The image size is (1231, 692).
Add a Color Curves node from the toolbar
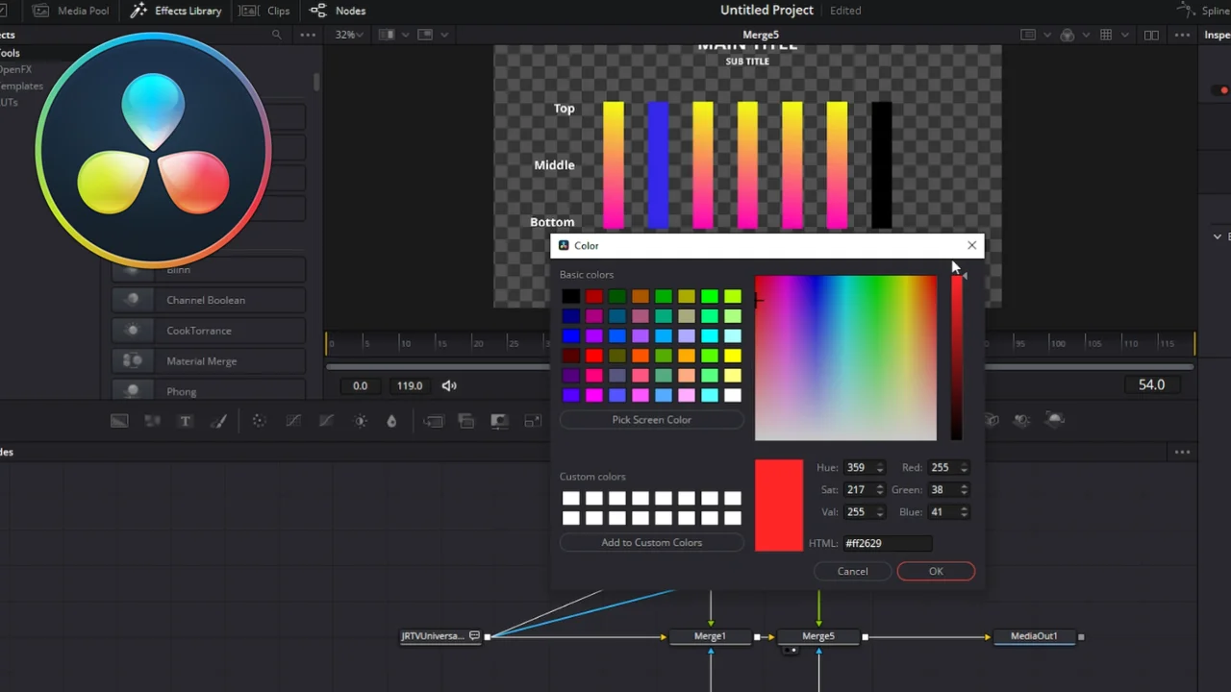tap(293, 421)
